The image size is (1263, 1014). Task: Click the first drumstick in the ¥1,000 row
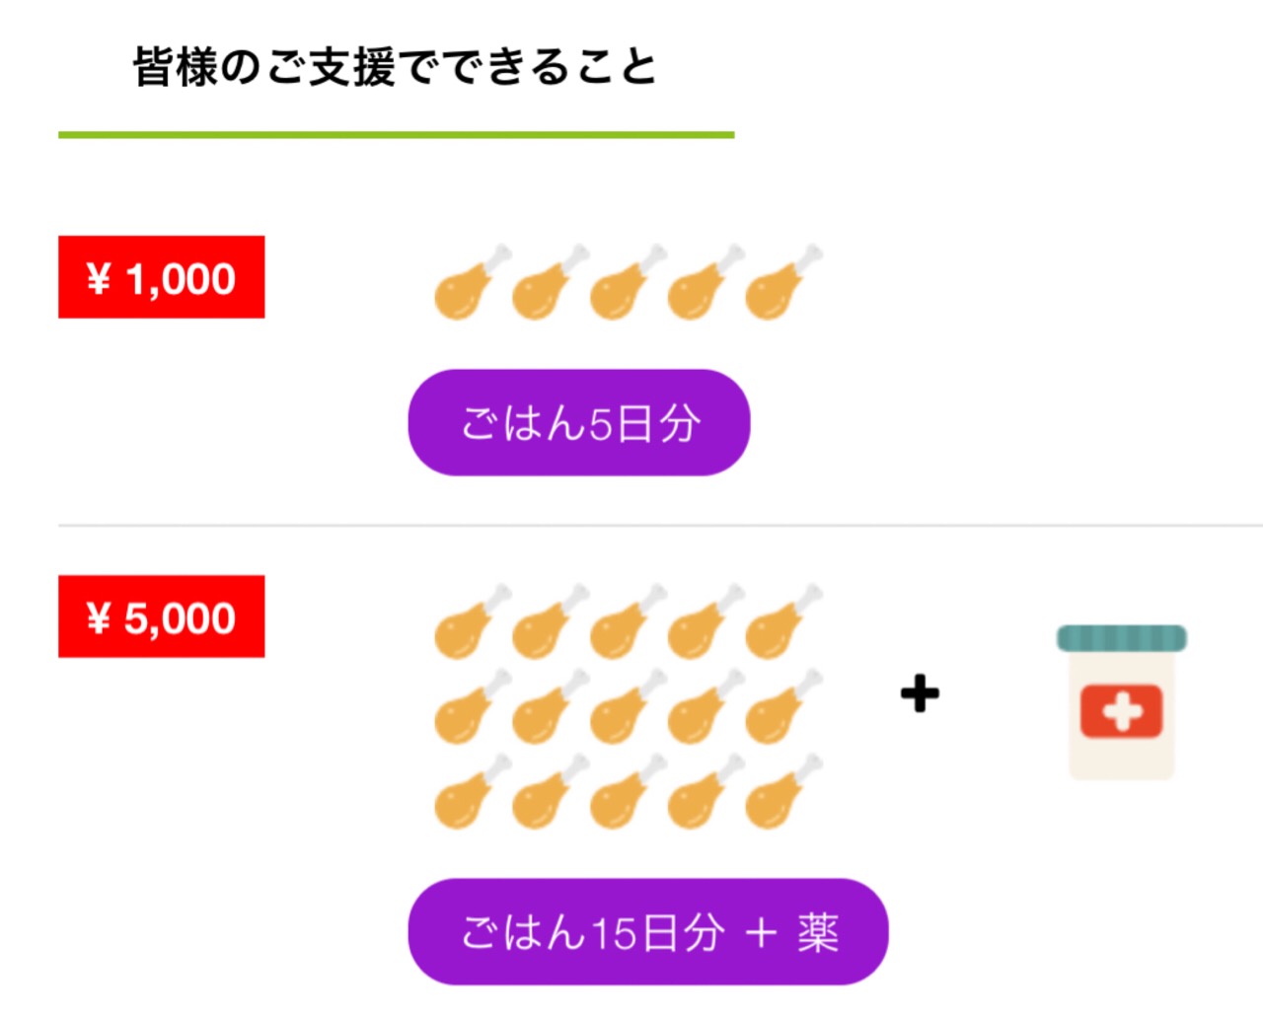pyautogui.click(x=474, y=282)
